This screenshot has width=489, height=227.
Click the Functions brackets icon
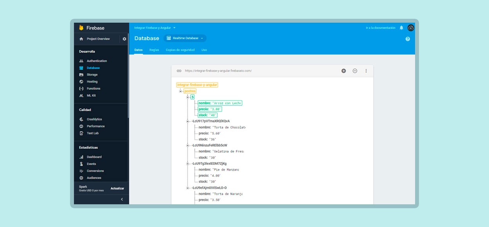point(81,88)
